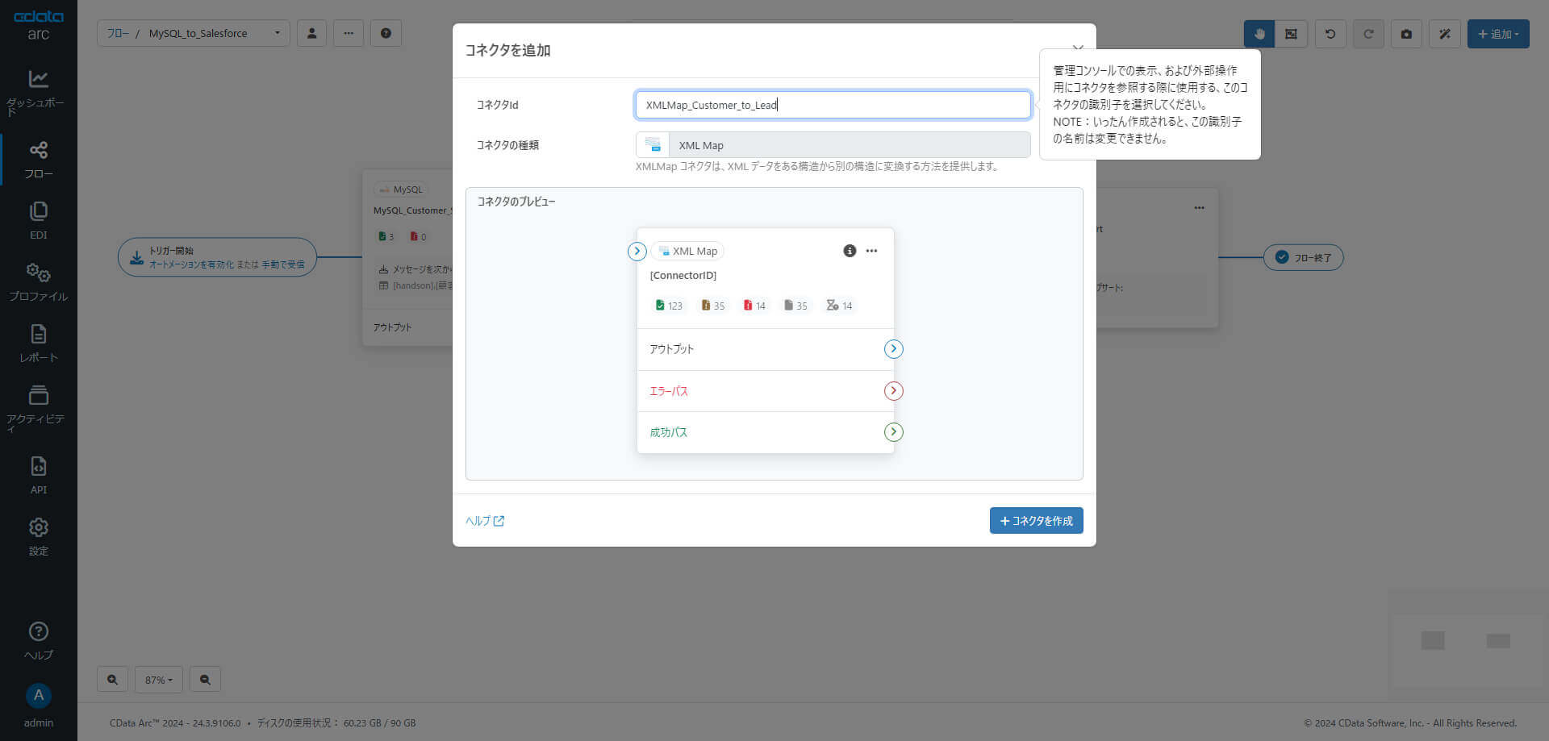Click the CData Arc logo

38,25
